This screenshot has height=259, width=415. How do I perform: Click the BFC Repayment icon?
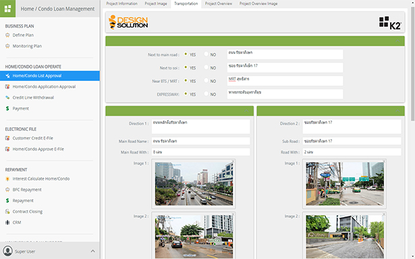pyautogui.click(x=7, y=190)
